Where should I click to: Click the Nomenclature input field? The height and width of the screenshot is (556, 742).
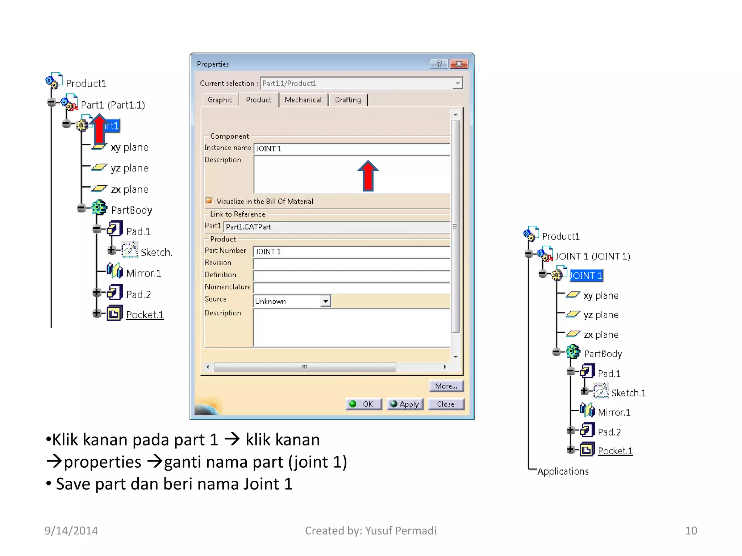(351, 288)
